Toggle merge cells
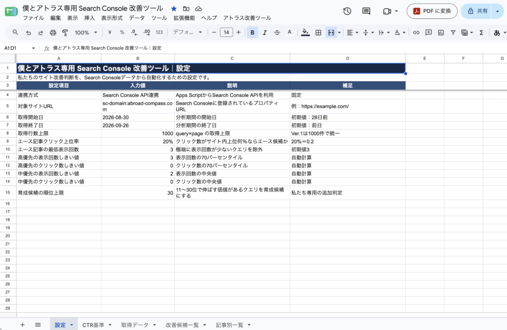507x330 pixels. click(331, 32)
